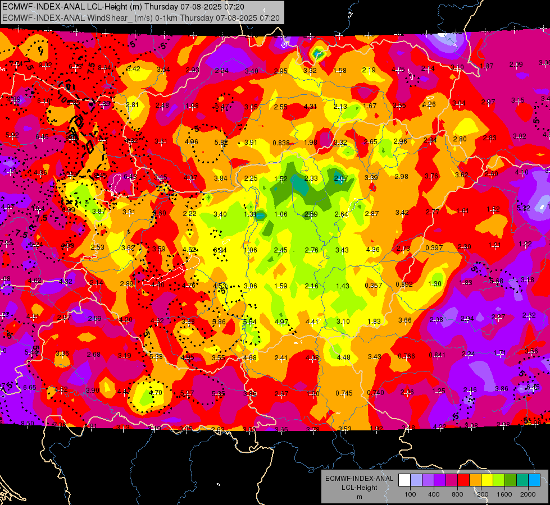Click the wind shear value 3.39
Screen dimensions: 550x505
[371, 177]
